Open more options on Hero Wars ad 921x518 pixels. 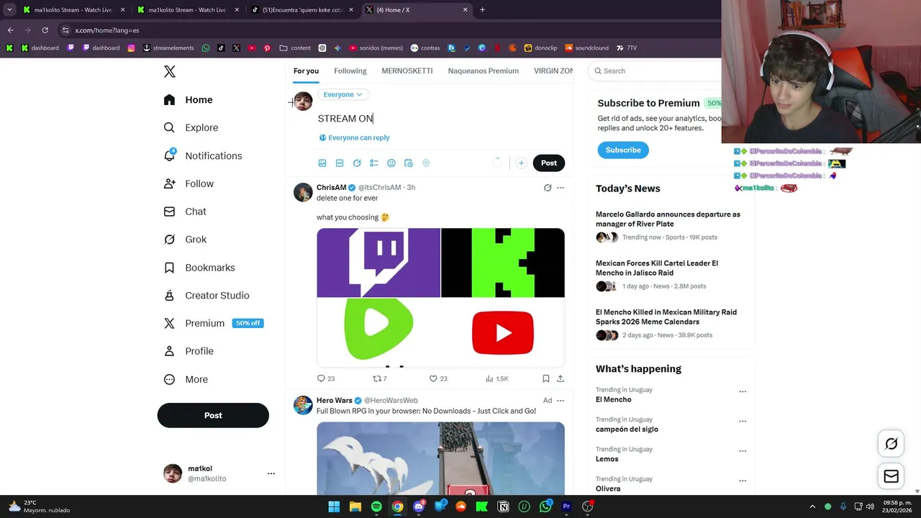pyautogui.click(x=561, y=401)
